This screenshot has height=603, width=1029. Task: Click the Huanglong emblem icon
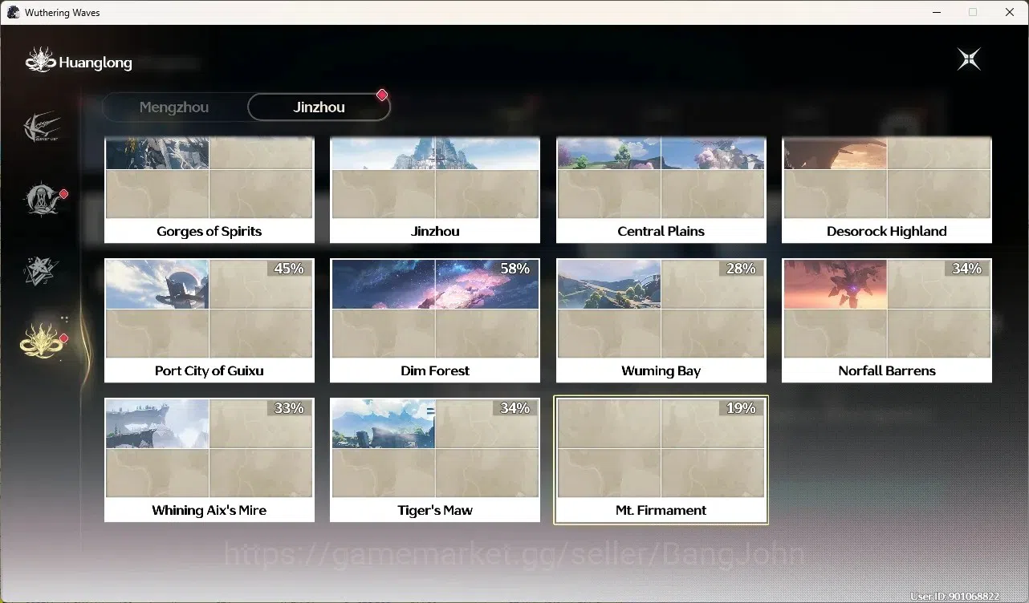click(40, 60)
